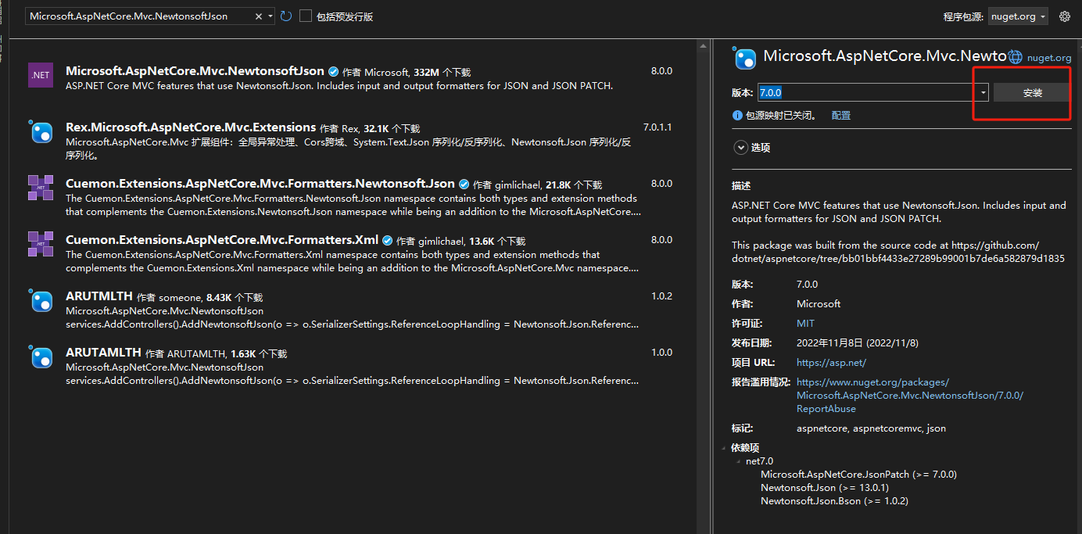Click the Rex.Microsoft.AspNetCore.Mvc.Extensions package icon
The width and height of the screenshot is (1082, 534).
tap(40, 131)
